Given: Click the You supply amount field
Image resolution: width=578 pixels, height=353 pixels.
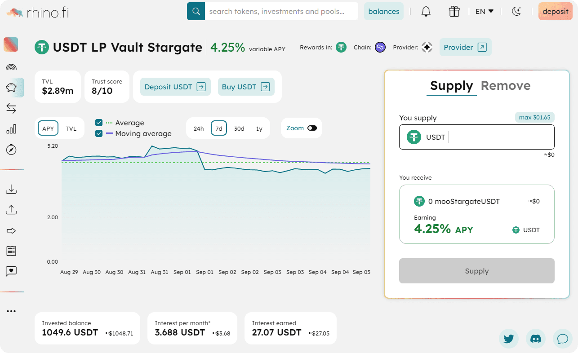Looking at the screenshot, I should point(477,137).
